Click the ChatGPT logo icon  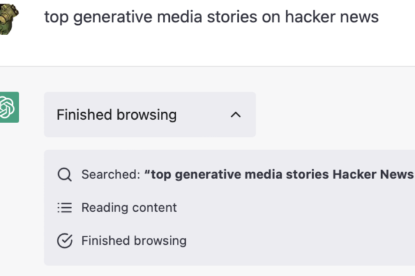point(9,107)
